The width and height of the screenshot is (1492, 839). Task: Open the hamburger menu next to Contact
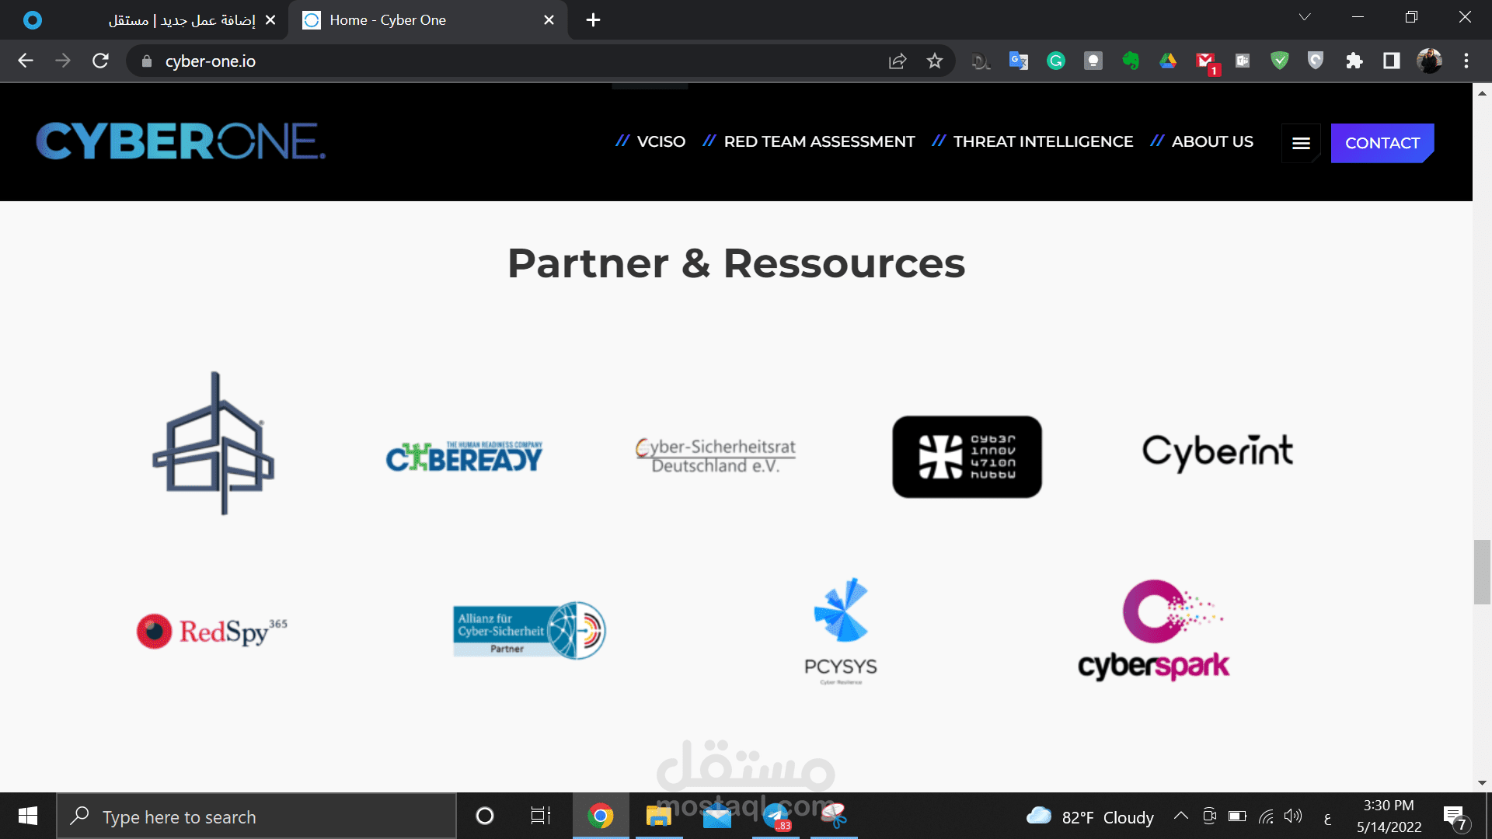[x=1301, y=143]
